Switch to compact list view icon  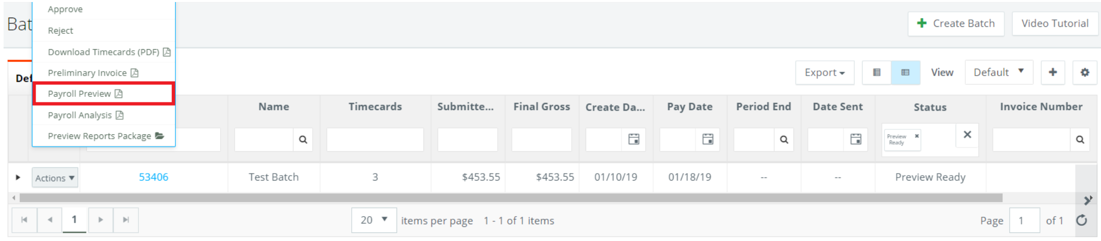[876, 73]
